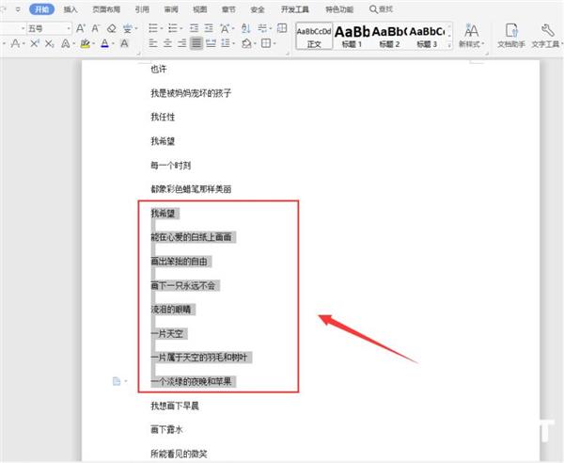Apply the font color A
This screenshot has height=463, width=564.
pyautogui.click(x=104, y=43)
